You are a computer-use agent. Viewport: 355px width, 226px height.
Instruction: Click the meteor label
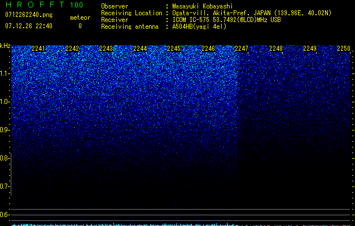click(80, 18)
